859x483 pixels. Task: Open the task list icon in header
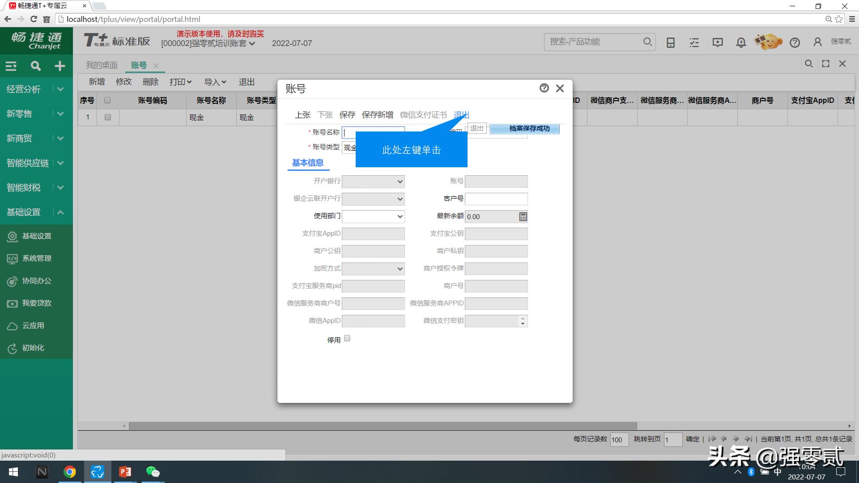click(694, 42)
